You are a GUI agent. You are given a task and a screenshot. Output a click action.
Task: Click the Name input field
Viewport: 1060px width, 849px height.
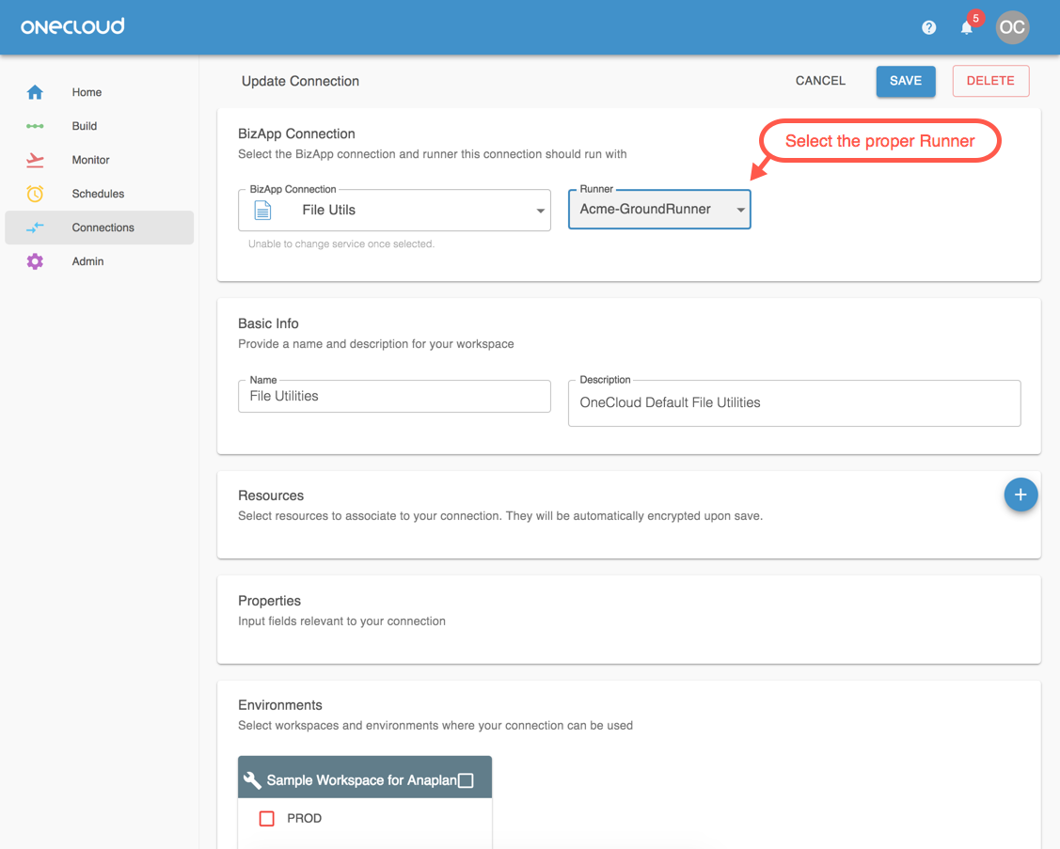click(x=394, y=396)
